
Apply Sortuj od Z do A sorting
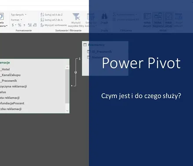(x=51, y=20)
